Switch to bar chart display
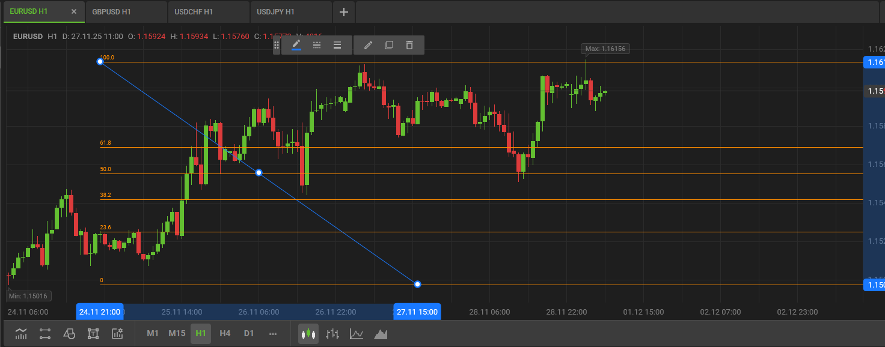 point(332,333)
